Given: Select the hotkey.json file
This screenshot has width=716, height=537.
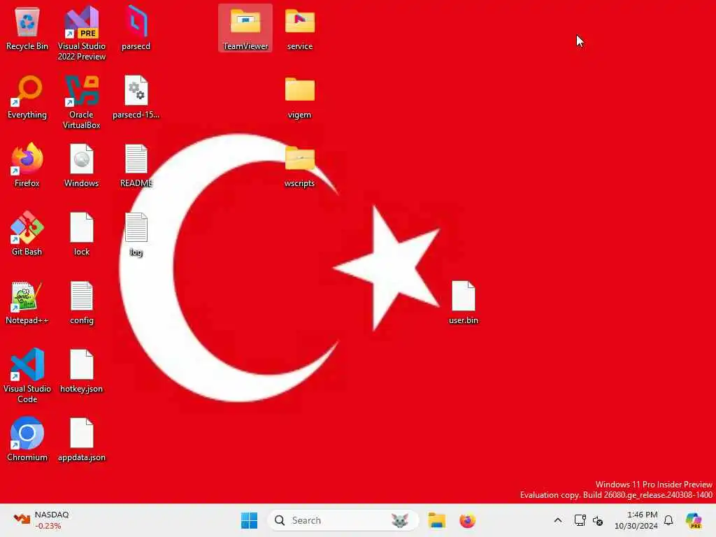Looking at the screenshot, I should (82, 371).
